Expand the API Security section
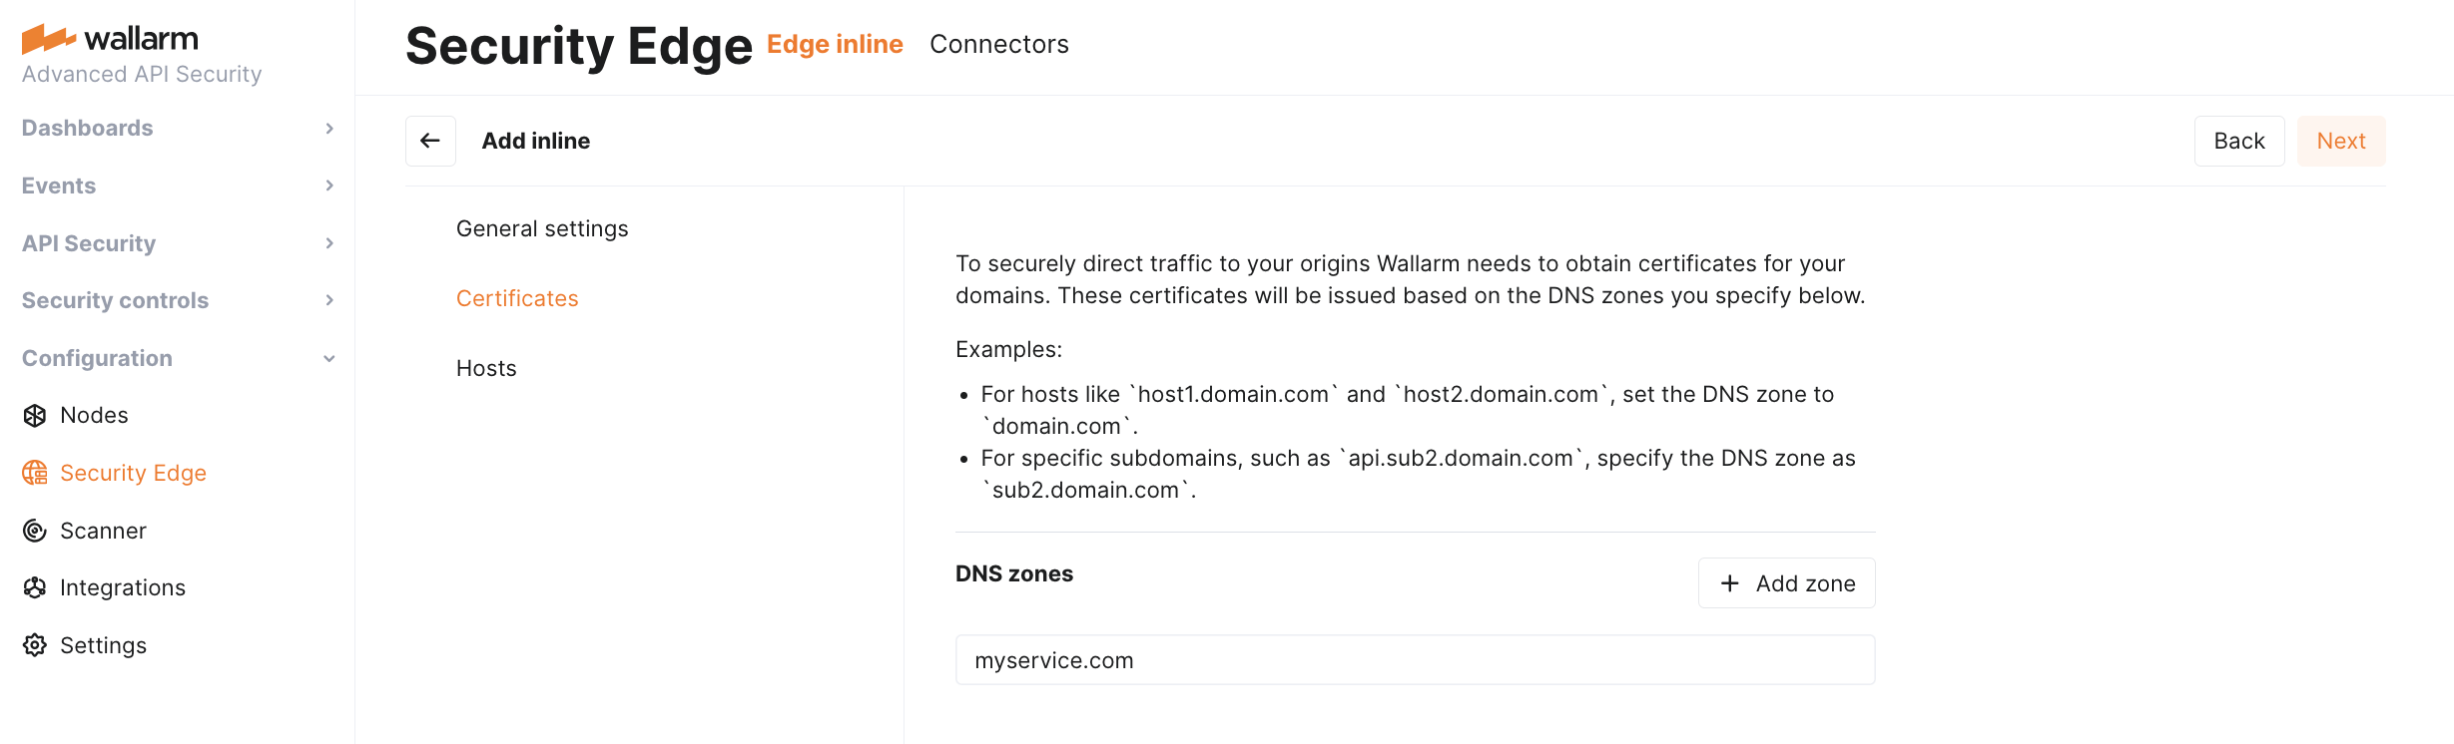The width and height of the screenshot is (2454, 744). click(329, 243)
